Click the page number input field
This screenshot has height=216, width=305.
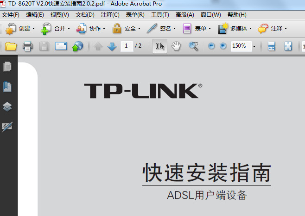(127, 46)
